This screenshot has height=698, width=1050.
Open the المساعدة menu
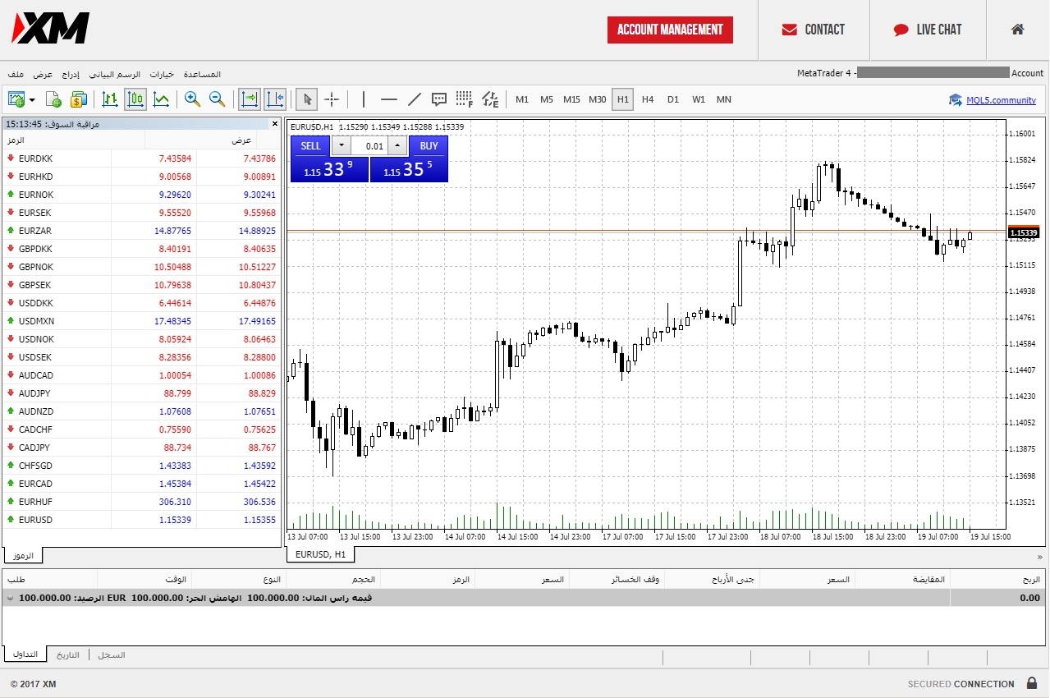pyautogui.click(x=202, y=74)
